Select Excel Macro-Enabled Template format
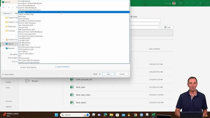210x118 pixels. (x=30, y=21)
